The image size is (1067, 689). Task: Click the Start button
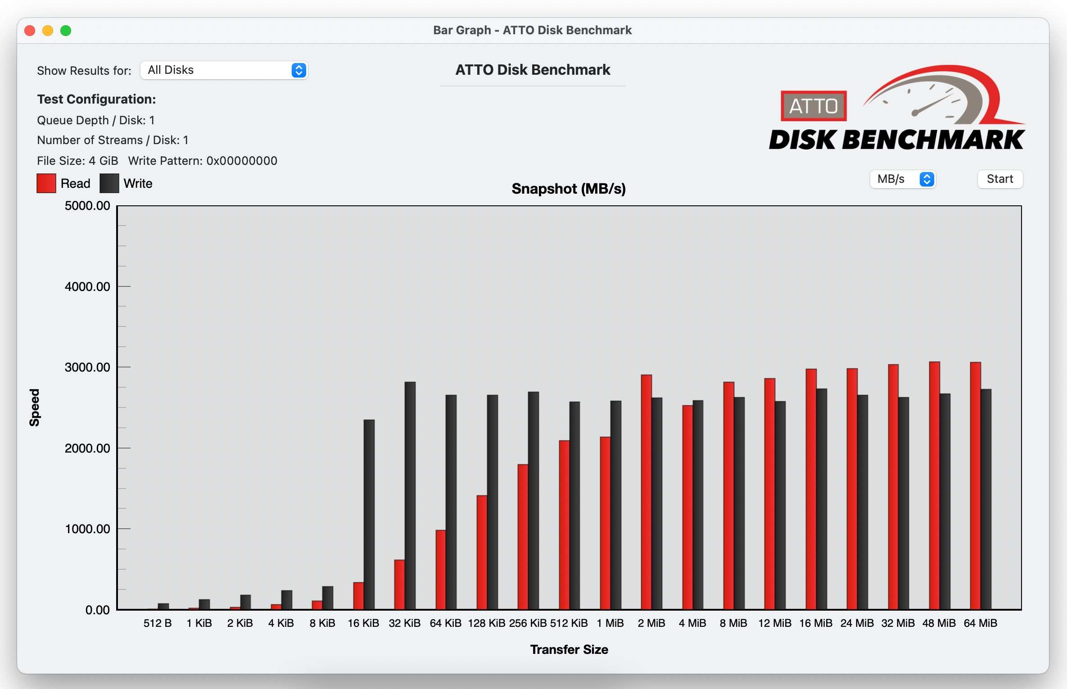tap(1000, 179)
